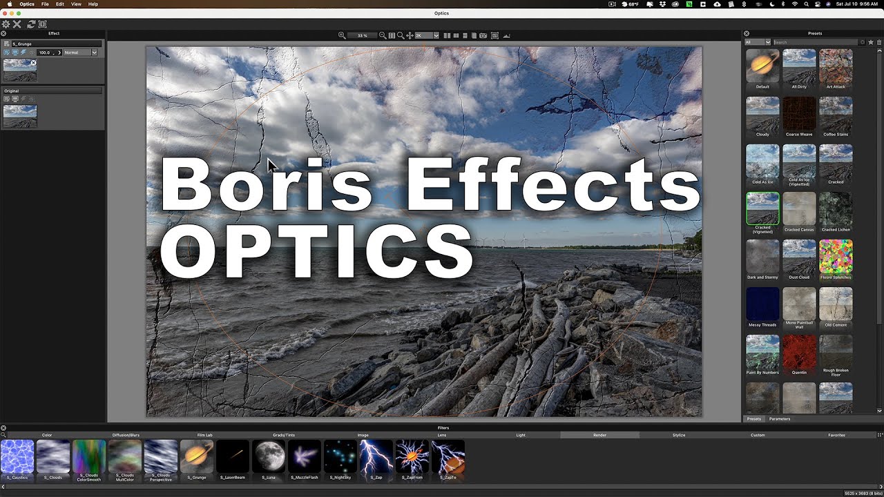Open the Normal blend mode dropdown
884x497 pixels.
(81, 52)
